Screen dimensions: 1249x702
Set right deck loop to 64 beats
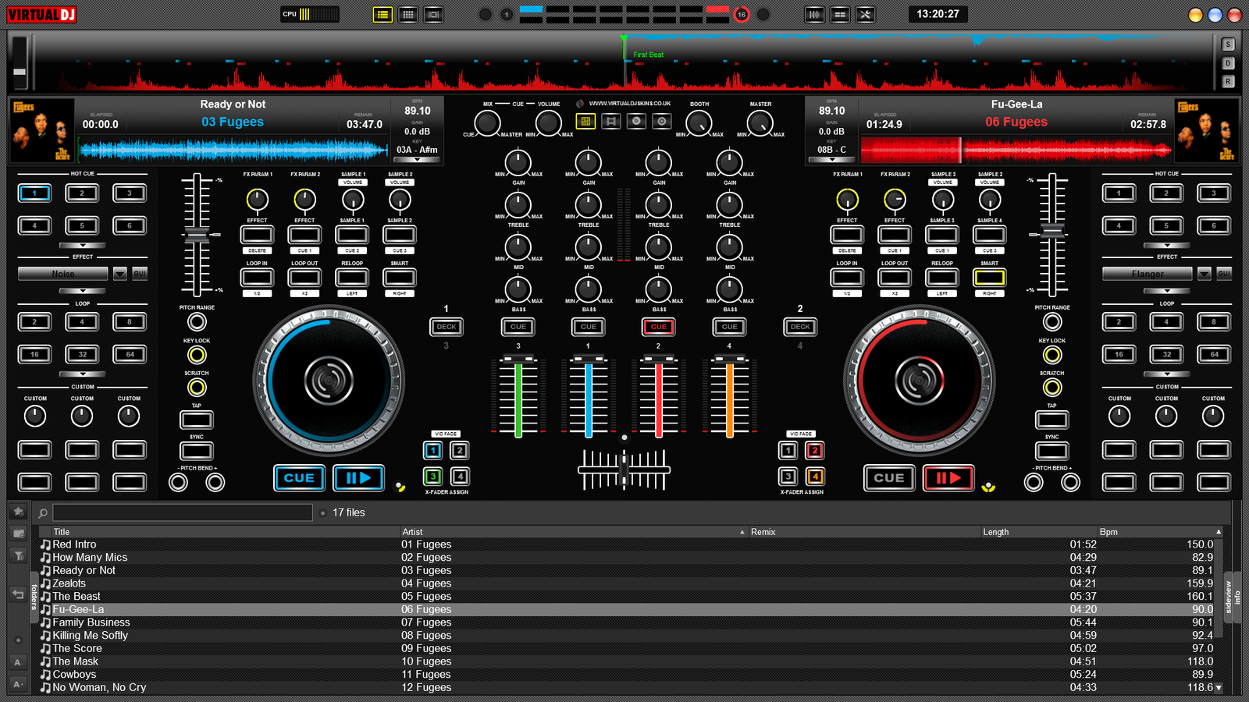tap(1214, 354)
